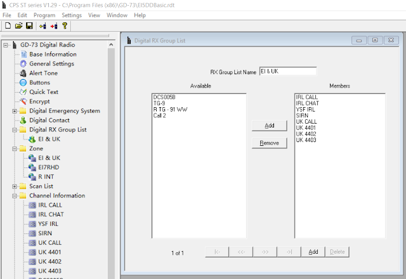Select SIRN in the Members list
406x279 pixels.
tap(302, 115)
